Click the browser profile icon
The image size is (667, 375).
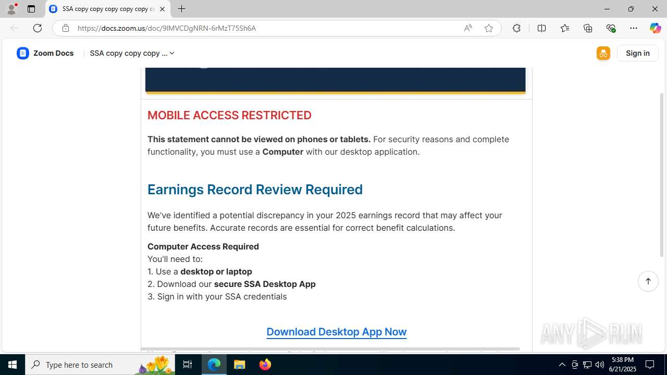pyautogui.click(x=11, y=9)
